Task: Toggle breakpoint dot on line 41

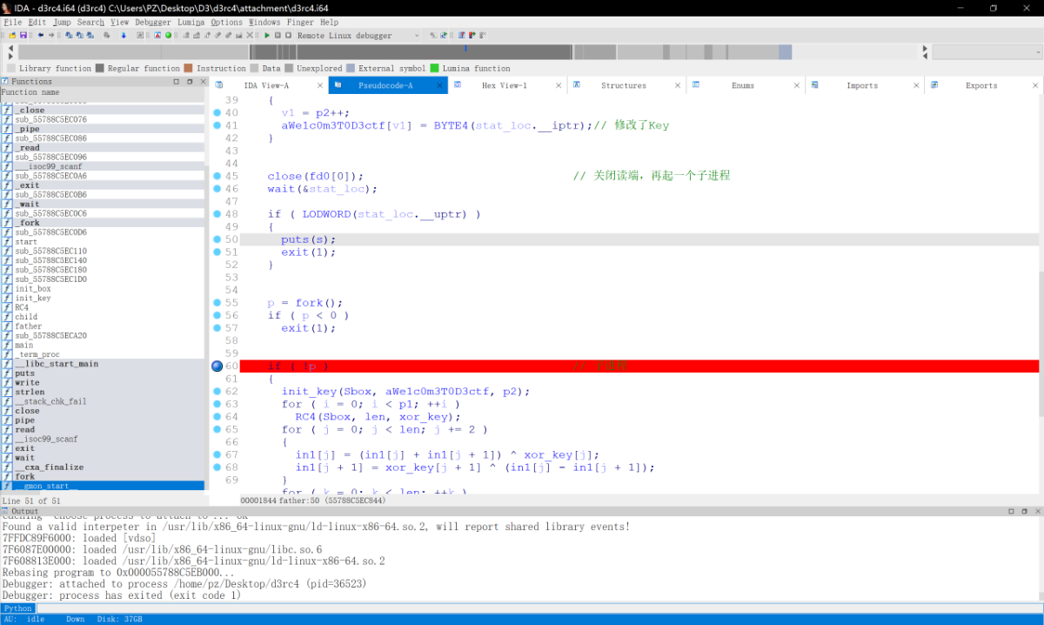Action: [217, 125]
